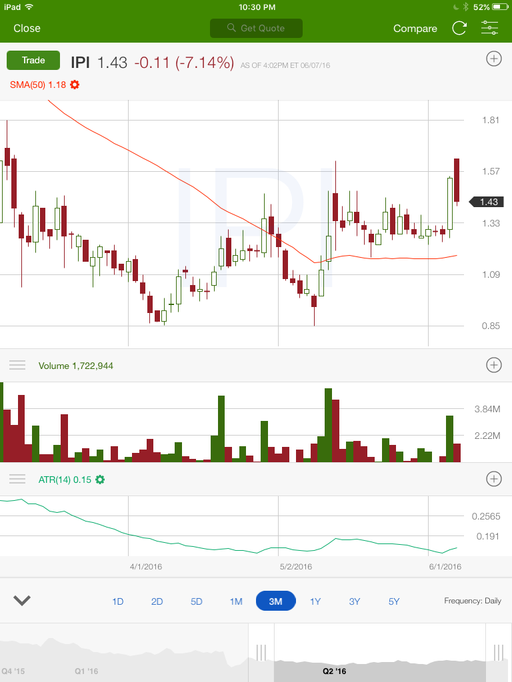Viewport: 512px width, 682px height.
Task: Tap plus icon on price chart panel
Action: point(493,59)
